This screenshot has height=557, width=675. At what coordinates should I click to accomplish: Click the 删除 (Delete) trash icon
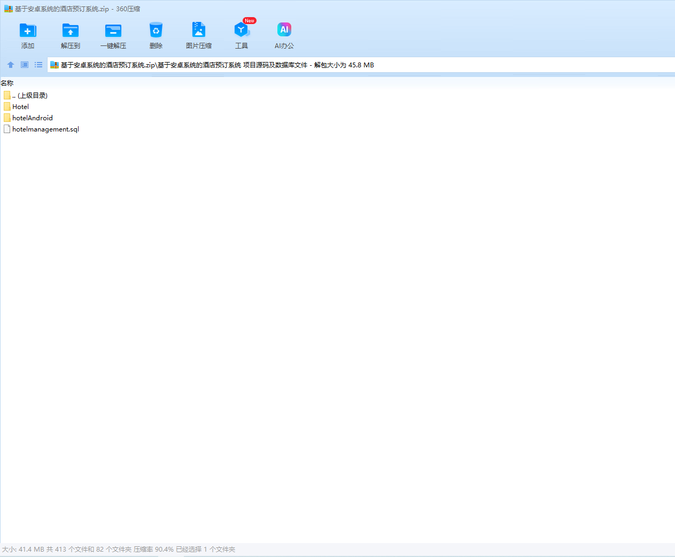pos(156,30)
